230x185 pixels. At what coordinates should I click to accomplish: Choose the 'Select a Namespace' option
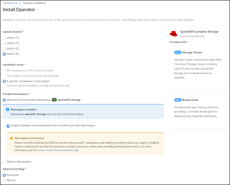tap(4, 162)
